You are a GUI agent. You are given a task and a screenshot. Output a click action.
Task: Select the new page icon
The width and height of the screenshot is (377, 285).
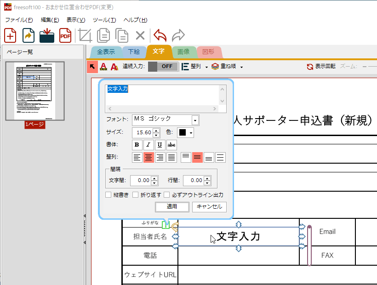pyautogui.click(x=10, y=35)
